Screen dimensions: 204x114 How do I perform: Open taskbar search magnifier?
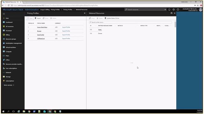click(x=9, y=111)
